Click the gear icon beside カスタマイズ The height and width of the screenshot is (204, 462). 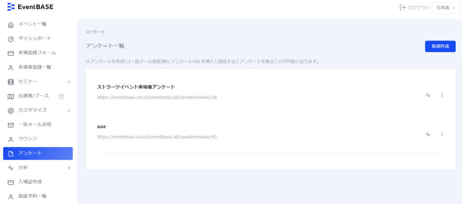pyautogui.click(x=11, y=110)
